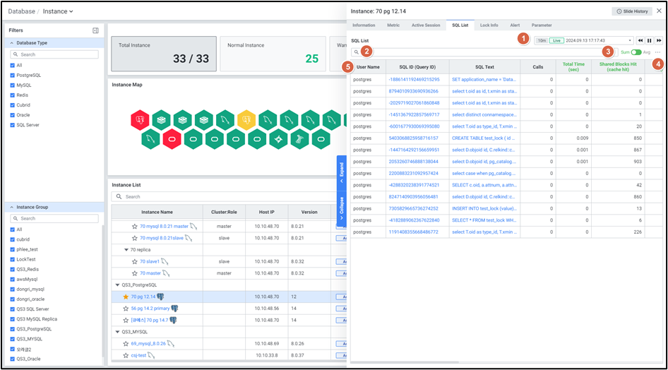Click the red PostgreSQL hexagon in Instance Map

tap(140, 119)
